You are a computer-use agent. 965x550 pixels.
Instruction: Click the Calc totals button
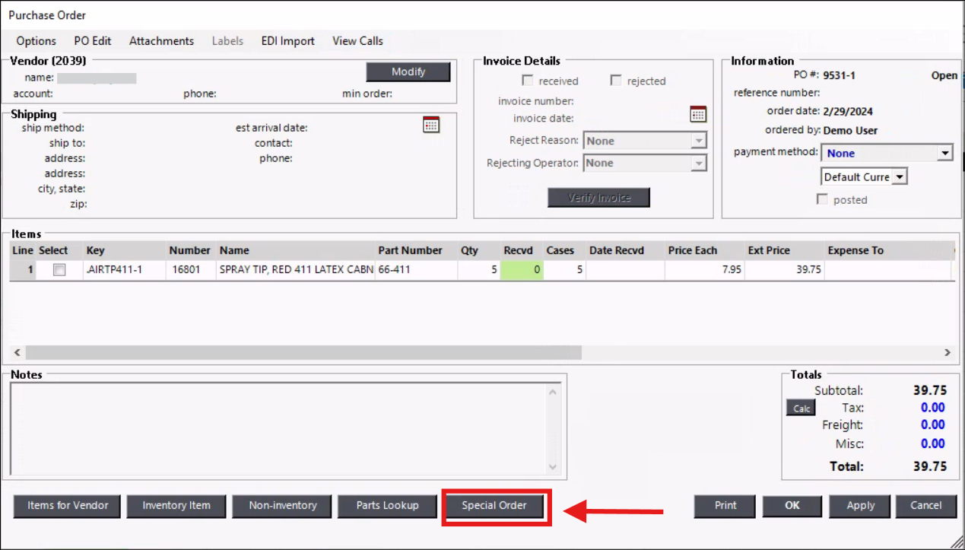pos(801,409)
